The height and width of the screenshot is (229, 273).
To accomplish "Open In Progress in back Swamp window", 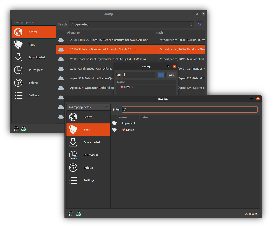I will pyautogui.click(x=33, y=70).
